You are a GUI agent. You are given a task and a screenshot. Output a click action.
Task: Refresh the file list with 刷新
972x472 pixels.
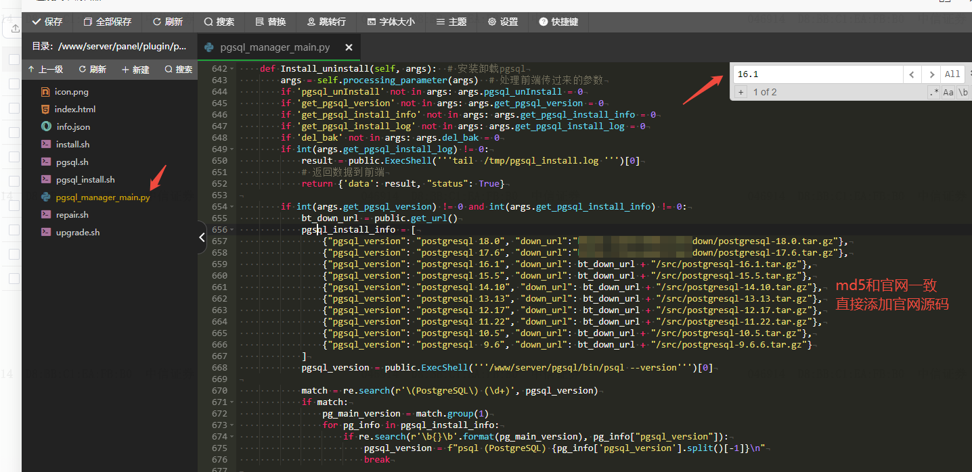point(93,69)
